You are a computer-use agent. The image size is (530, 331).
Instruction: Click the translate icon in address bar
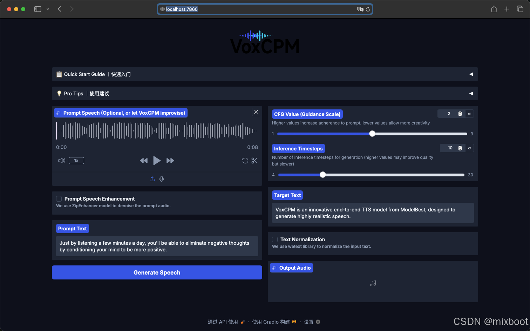(x=360, y=9)
